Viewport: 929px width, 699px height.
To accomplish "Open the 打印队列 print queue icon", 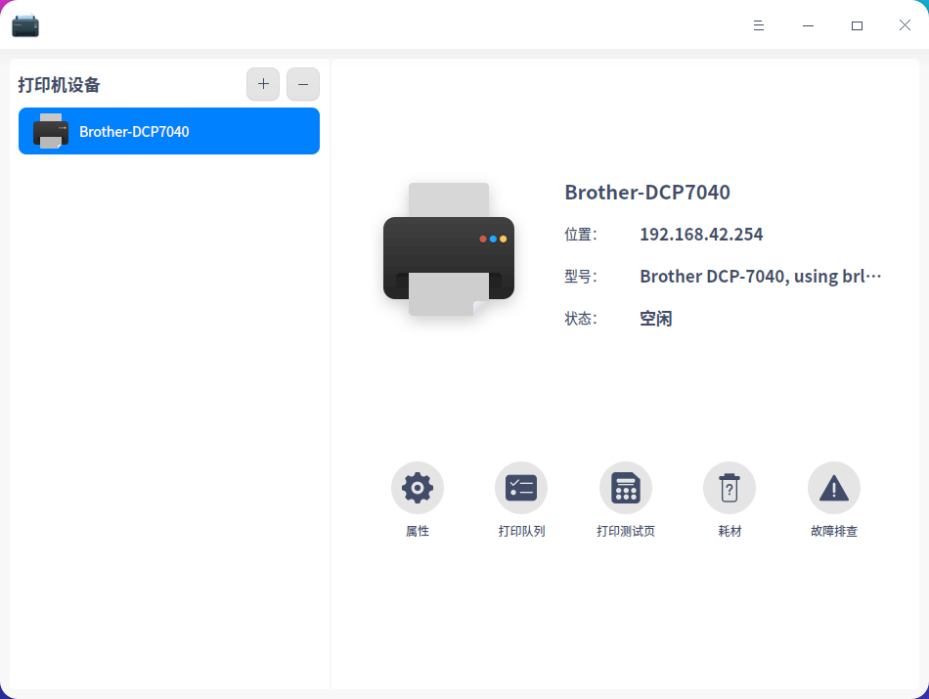I will (521, 488).
